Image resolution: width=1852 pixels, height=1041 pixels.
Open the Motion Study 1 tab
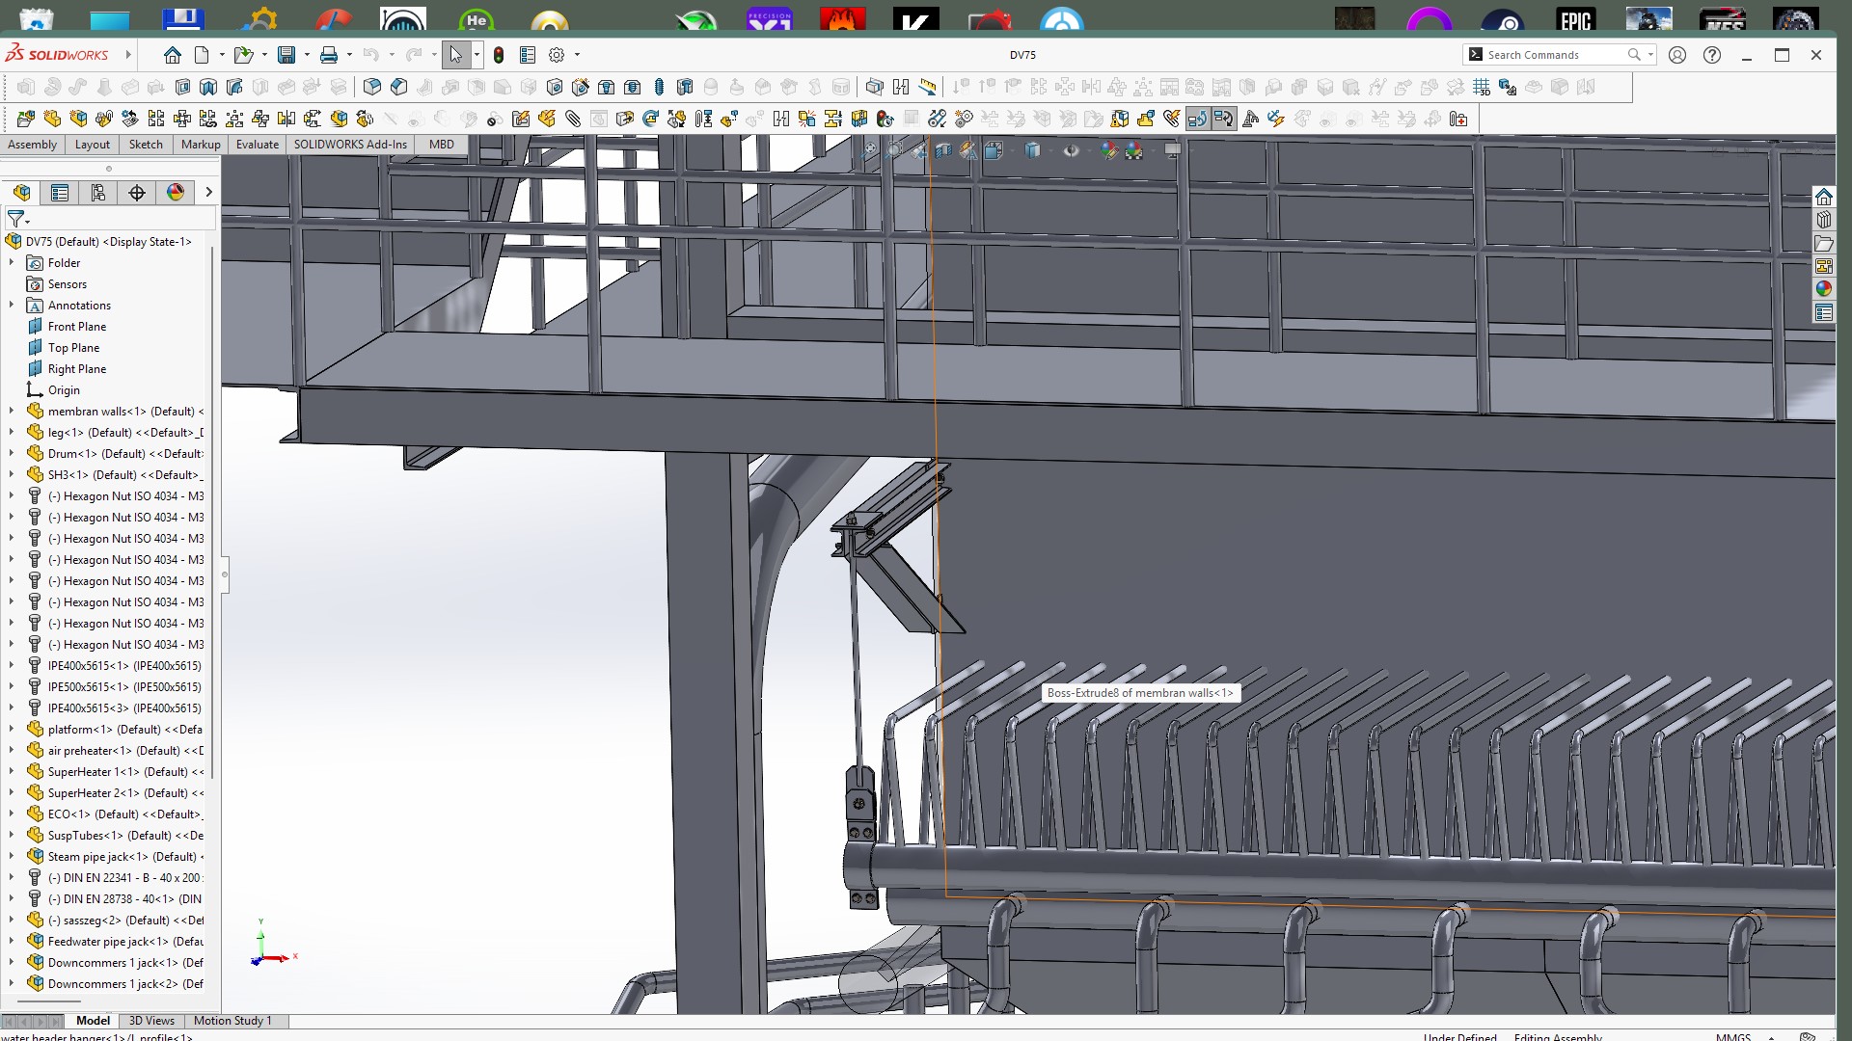pos(232,1021)
